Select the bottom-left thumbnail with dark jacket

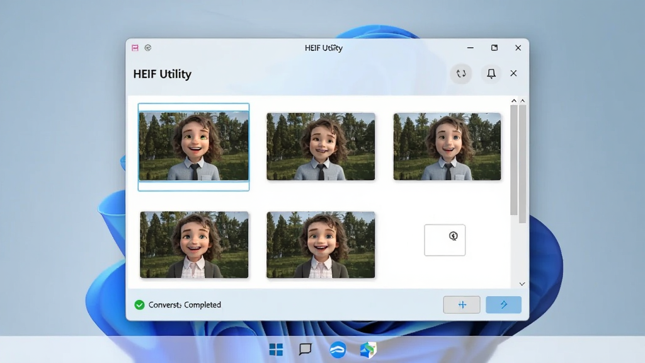[194, 245]
